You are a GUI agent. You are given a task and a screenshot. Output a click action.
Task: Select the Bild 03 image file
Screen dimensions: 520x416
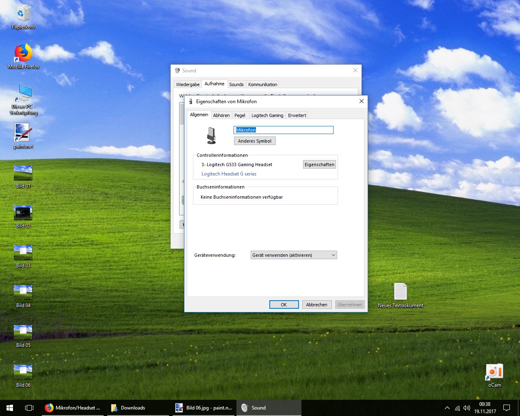tap(23, 256)
